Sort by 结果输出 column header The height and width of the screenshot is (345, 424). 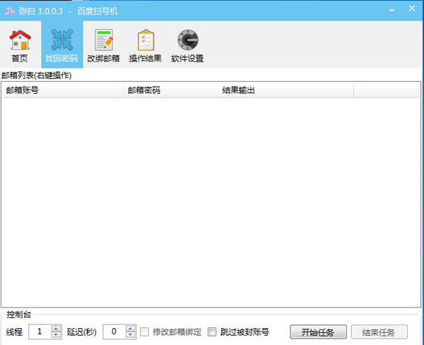tap(285, 90)
